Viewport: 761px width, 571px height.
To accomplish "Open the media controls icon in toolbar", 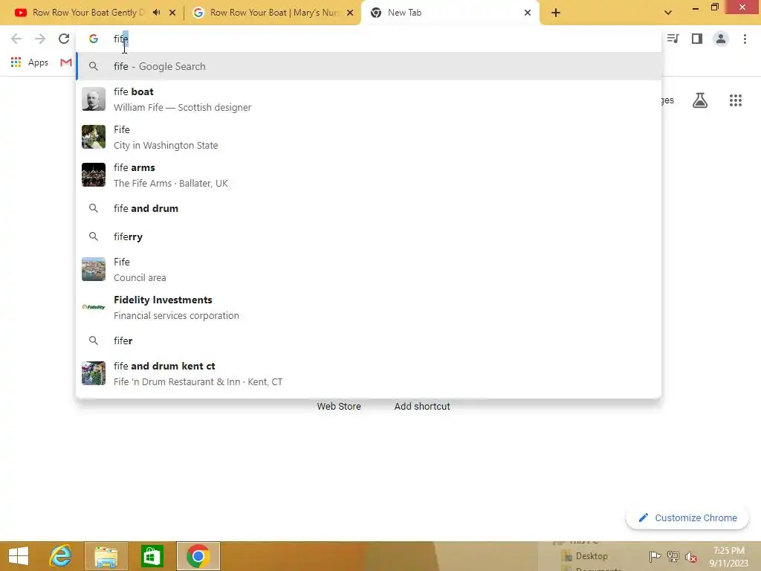I will 673,39.
